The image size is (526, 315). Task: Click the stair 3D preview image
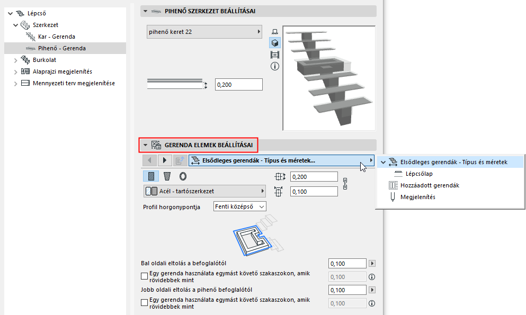click(329, 78)
